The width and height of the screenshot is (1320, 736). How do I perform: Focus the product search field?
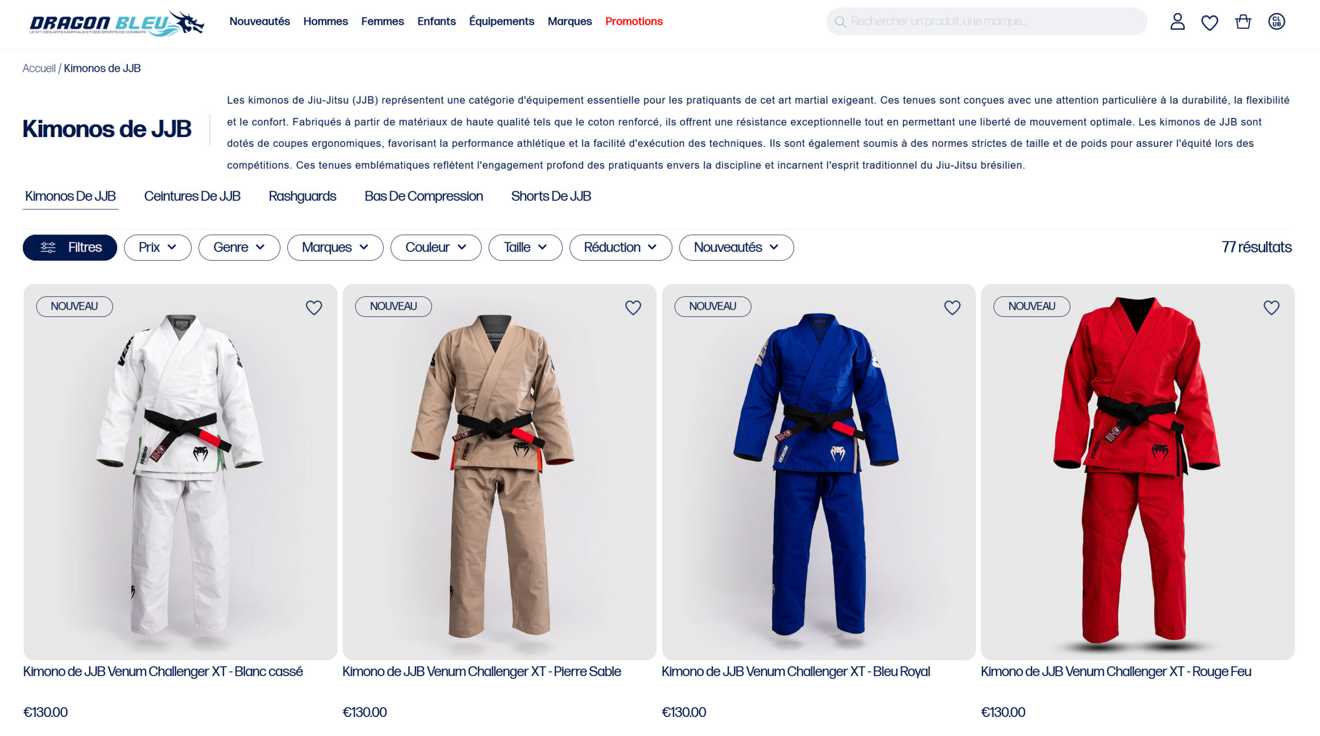point(986,22)
